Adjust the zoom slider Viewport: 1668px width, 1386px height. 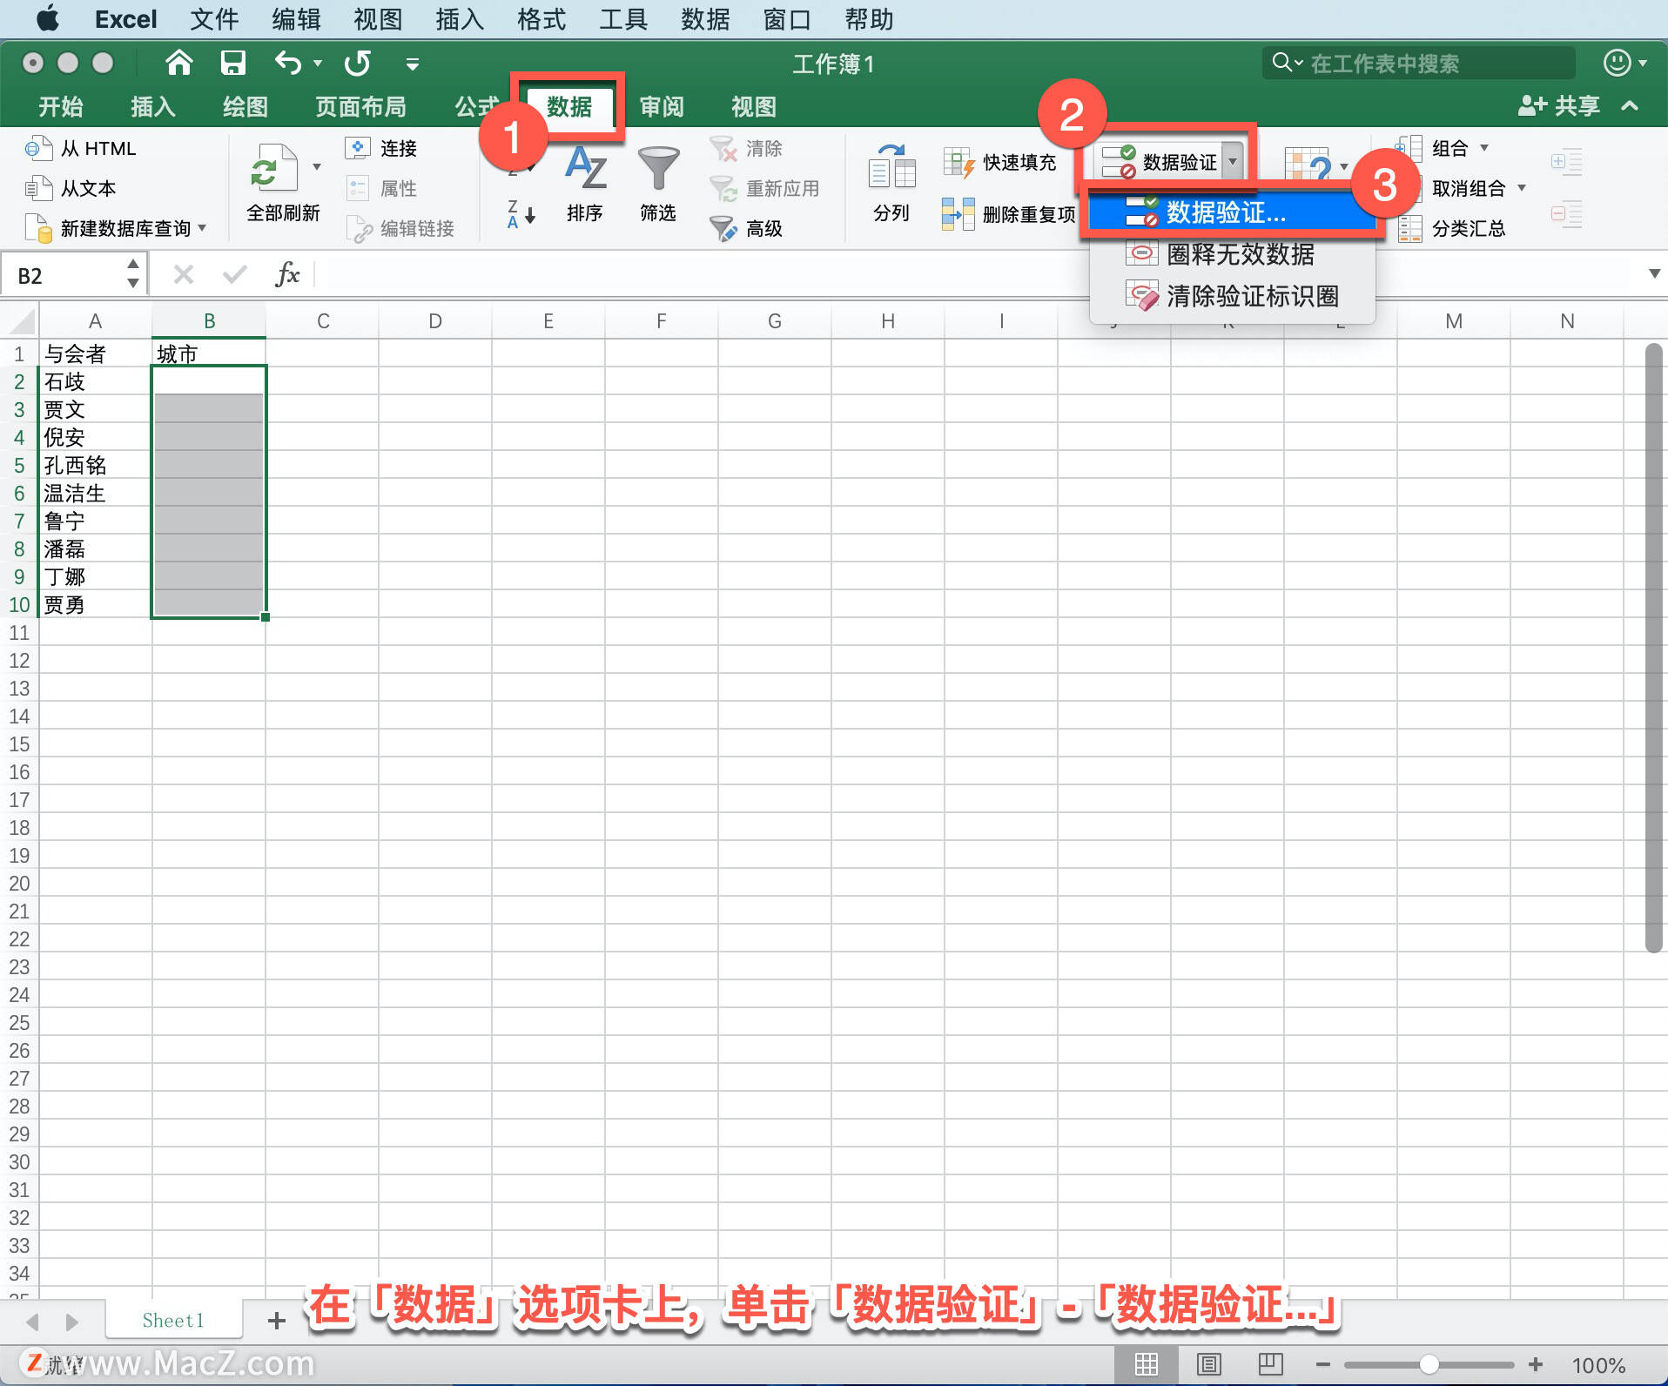[1431, 1364]
